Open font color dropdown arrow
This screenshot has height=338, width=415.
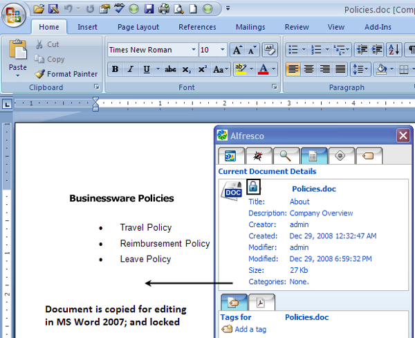tap(274, 69)
